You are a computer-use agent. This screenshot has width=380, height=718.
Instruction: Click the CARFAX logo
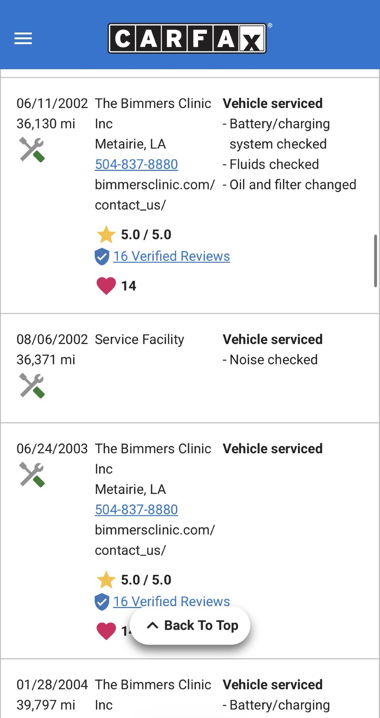click(x=187, y=38)
